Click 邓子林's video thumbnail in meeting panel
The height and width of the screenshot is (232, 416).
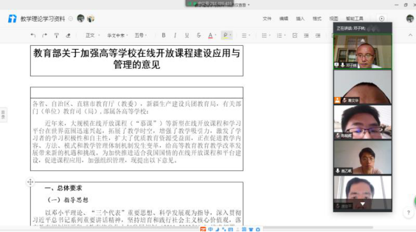362,52
